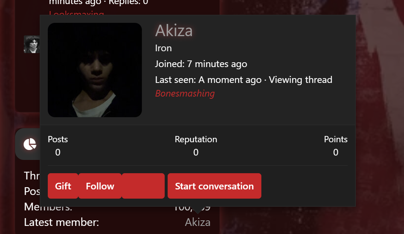Click the Points label in the profile card
This screenshot has width=404, height=234.
point(336,139)
